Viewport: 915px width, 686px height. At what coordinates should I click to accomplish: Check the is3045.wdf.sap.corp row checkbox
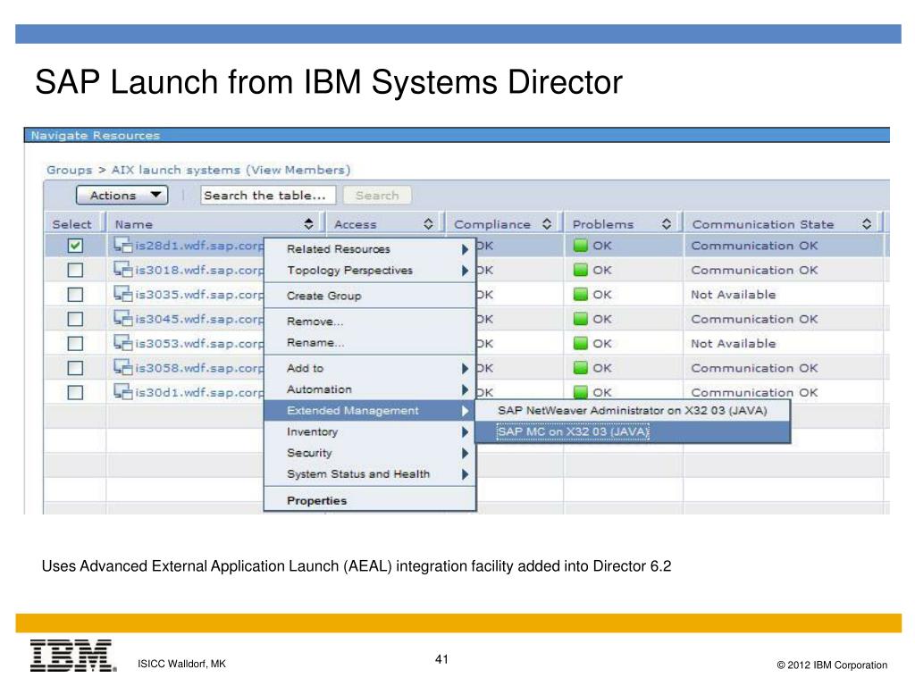click(x=75, y=319)
